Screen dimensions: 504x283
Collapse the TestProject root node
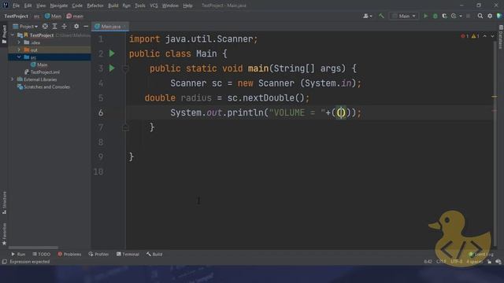tap(13, 35)
